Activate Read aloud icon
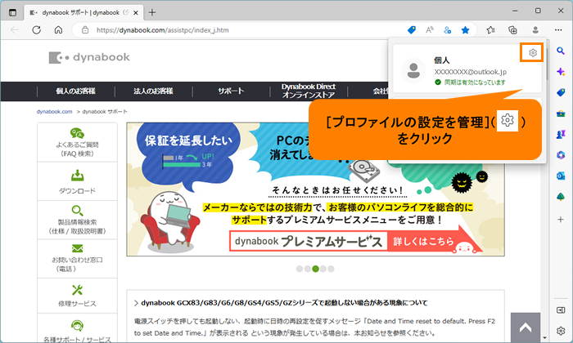This screenshot has height=343, width=573. 430,30
